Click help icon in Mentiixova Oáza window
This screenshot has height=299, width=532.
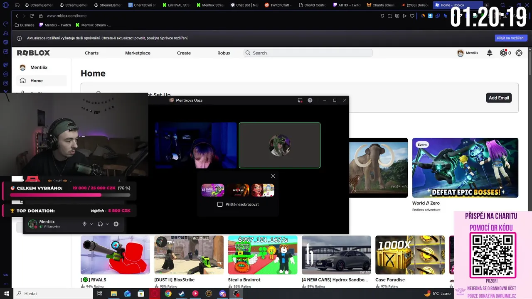tap(310, 100)
